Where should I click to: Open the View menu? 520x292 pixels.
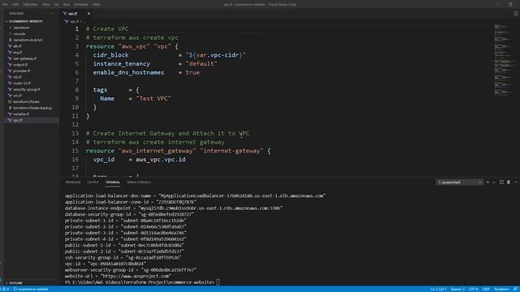45,4
